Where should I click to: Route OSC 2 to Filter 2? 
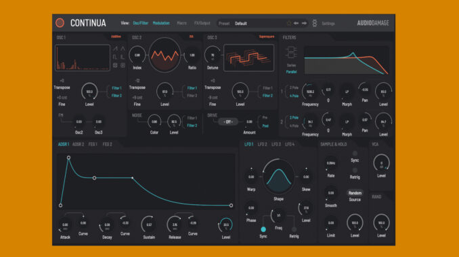(192, 95)
